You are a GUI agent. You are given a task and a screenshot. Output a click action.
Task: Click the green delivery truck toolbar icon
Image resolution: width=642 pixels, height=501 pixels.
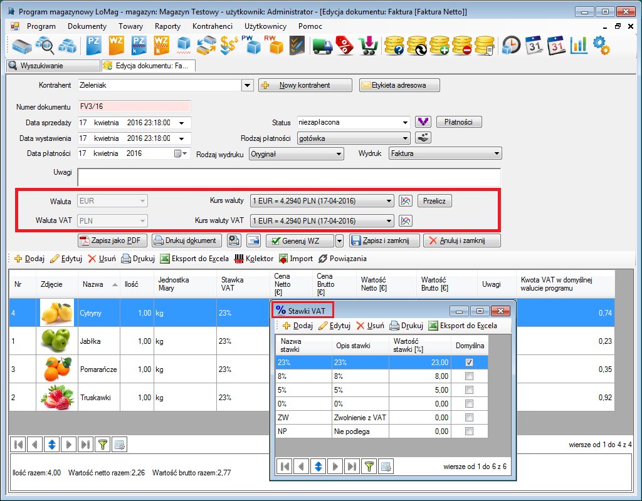322,45
